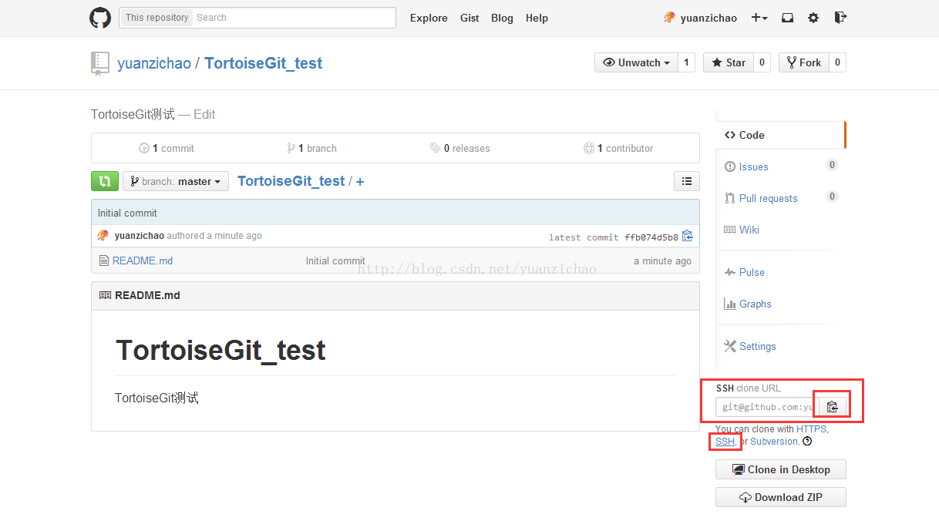The image size is (939, 521).
Task: Switch clone URL to HTTPS
Action: click(x=811, y=429)
